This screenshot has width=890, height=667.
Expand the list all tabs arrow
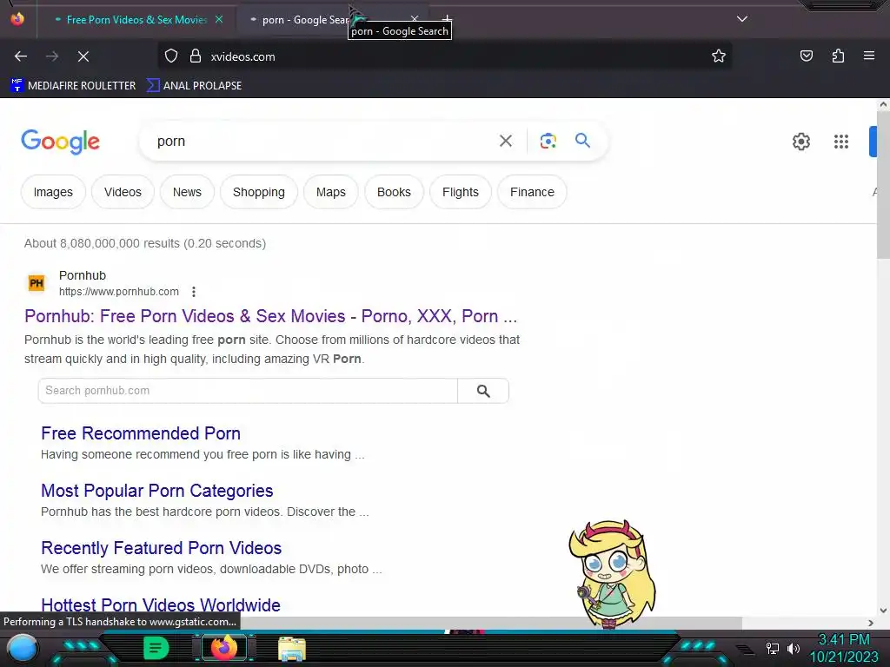(742, 19)
